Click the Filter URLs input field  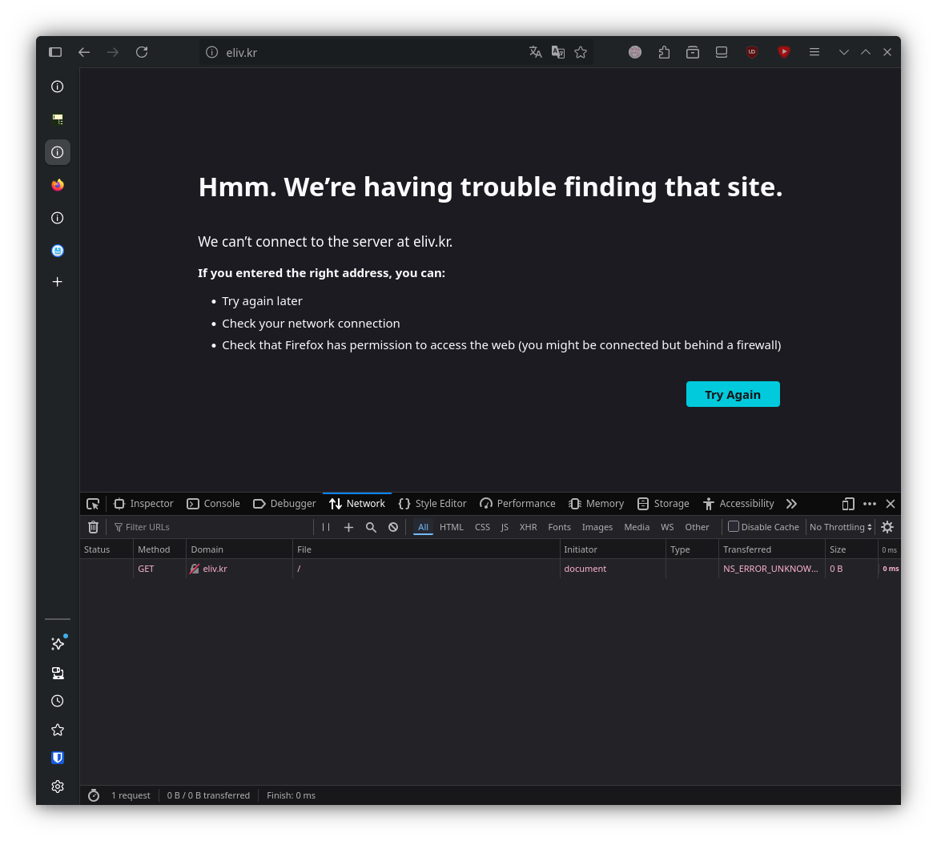(x=212, y=527)
